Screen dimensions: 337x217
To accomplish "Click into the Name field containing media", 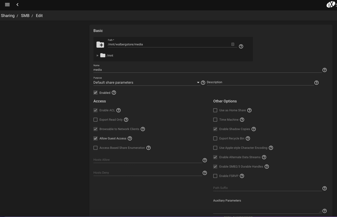I will (x=208, y=70).
